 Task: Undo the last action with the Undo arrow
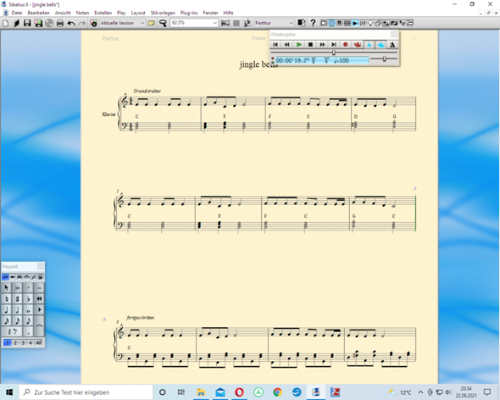click(71, 23)
